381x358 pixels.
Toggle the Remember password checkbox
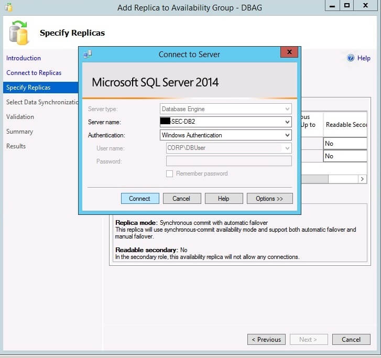tap(169, 173)
